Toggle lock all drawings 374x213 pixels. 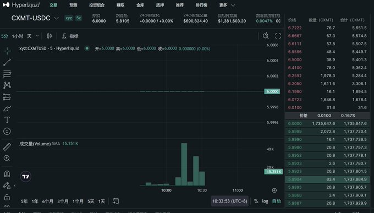coord(7,197)
